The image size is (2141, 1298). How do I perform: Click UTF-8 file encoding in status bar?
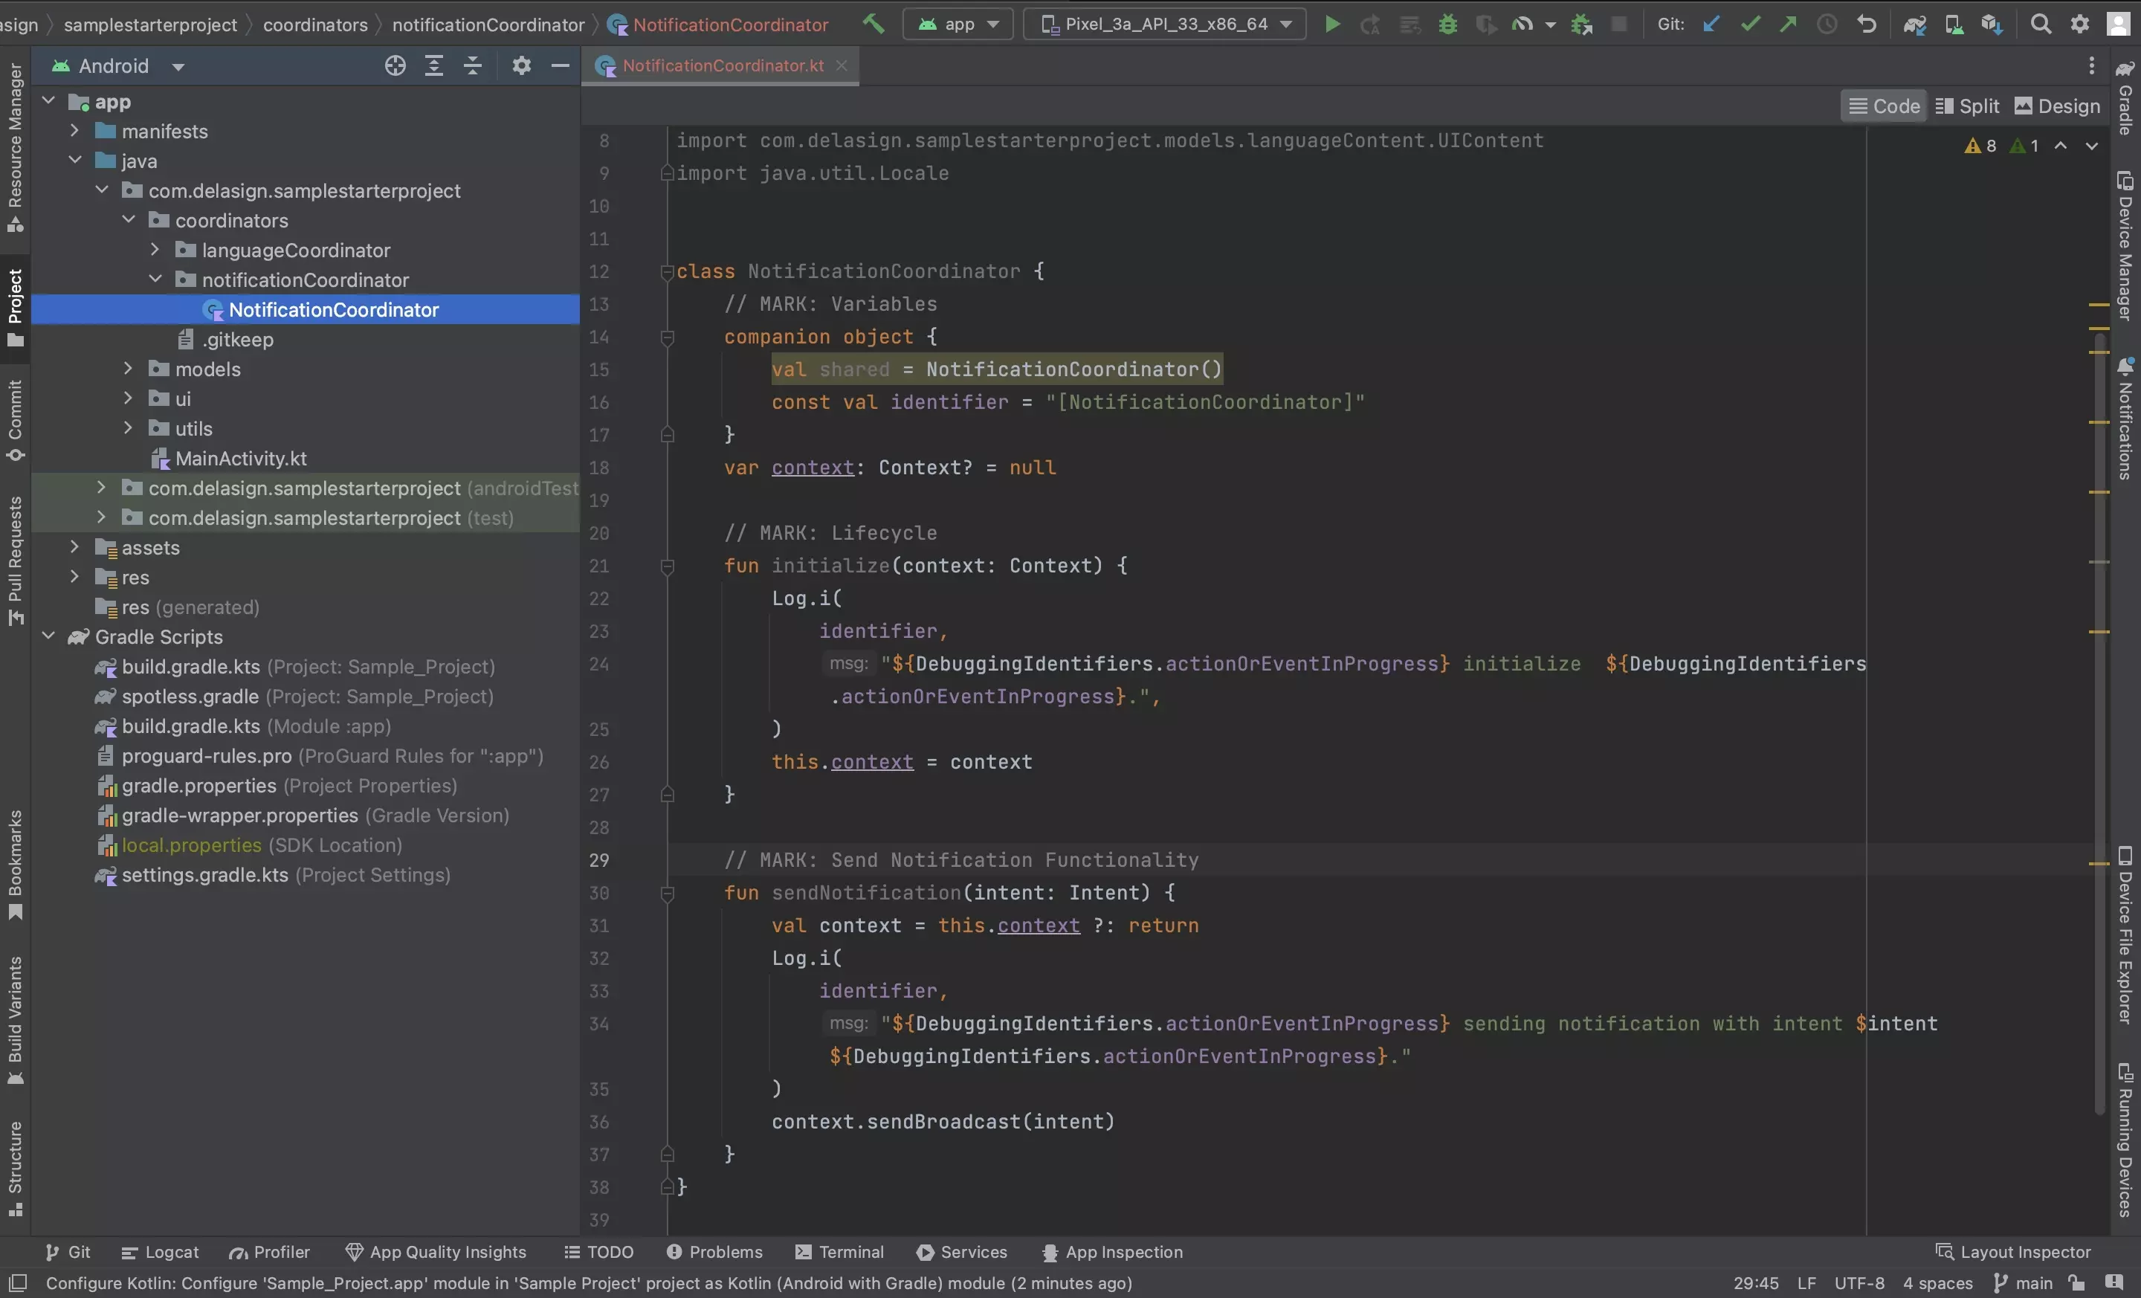pos(1859,1283)
